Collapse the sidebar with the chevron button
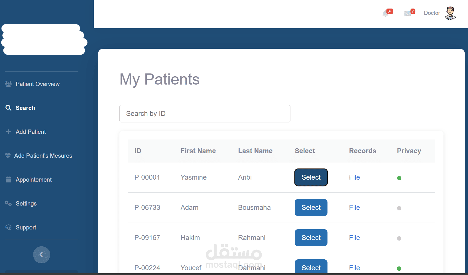Screen dimensions: 468x275 click(x=41, y=255)
